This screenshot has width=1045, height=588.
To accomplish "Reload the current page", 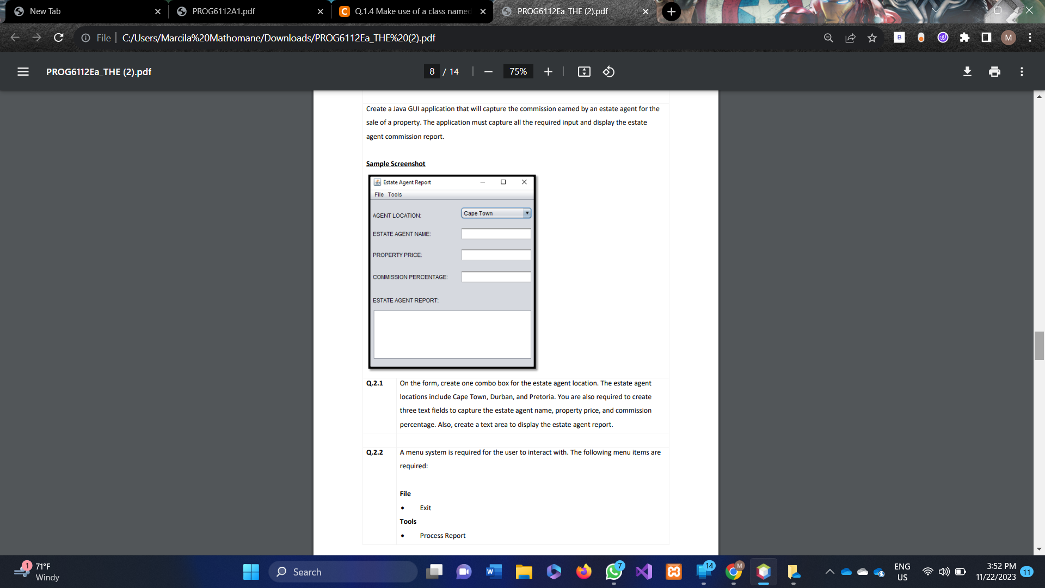I will (x=59, y=38).
